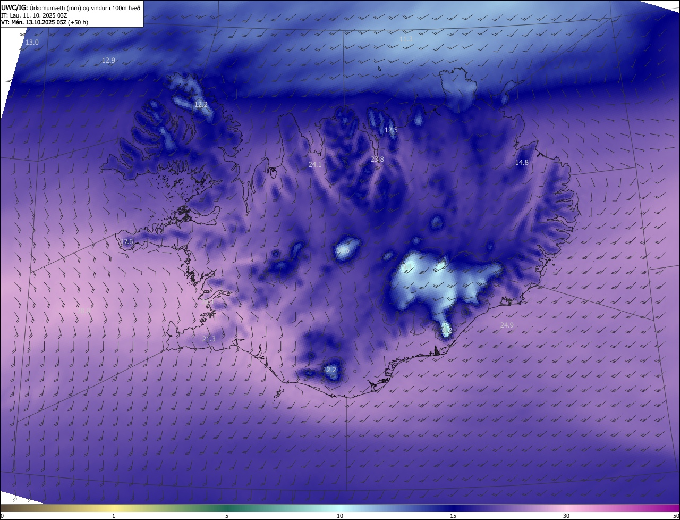Click the 14.8 value label
680x520 pixels.
pos(522,163)
